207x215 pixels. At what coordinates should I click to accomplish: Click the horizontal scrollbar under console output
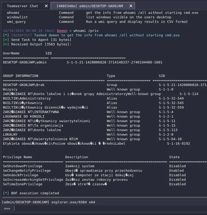tap(104, 197)
